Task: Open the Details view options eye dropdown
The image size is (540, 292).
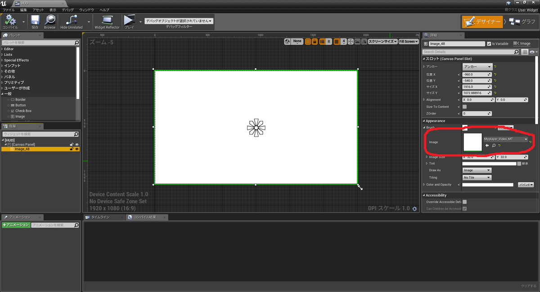Action: click(x=533, y=52)
